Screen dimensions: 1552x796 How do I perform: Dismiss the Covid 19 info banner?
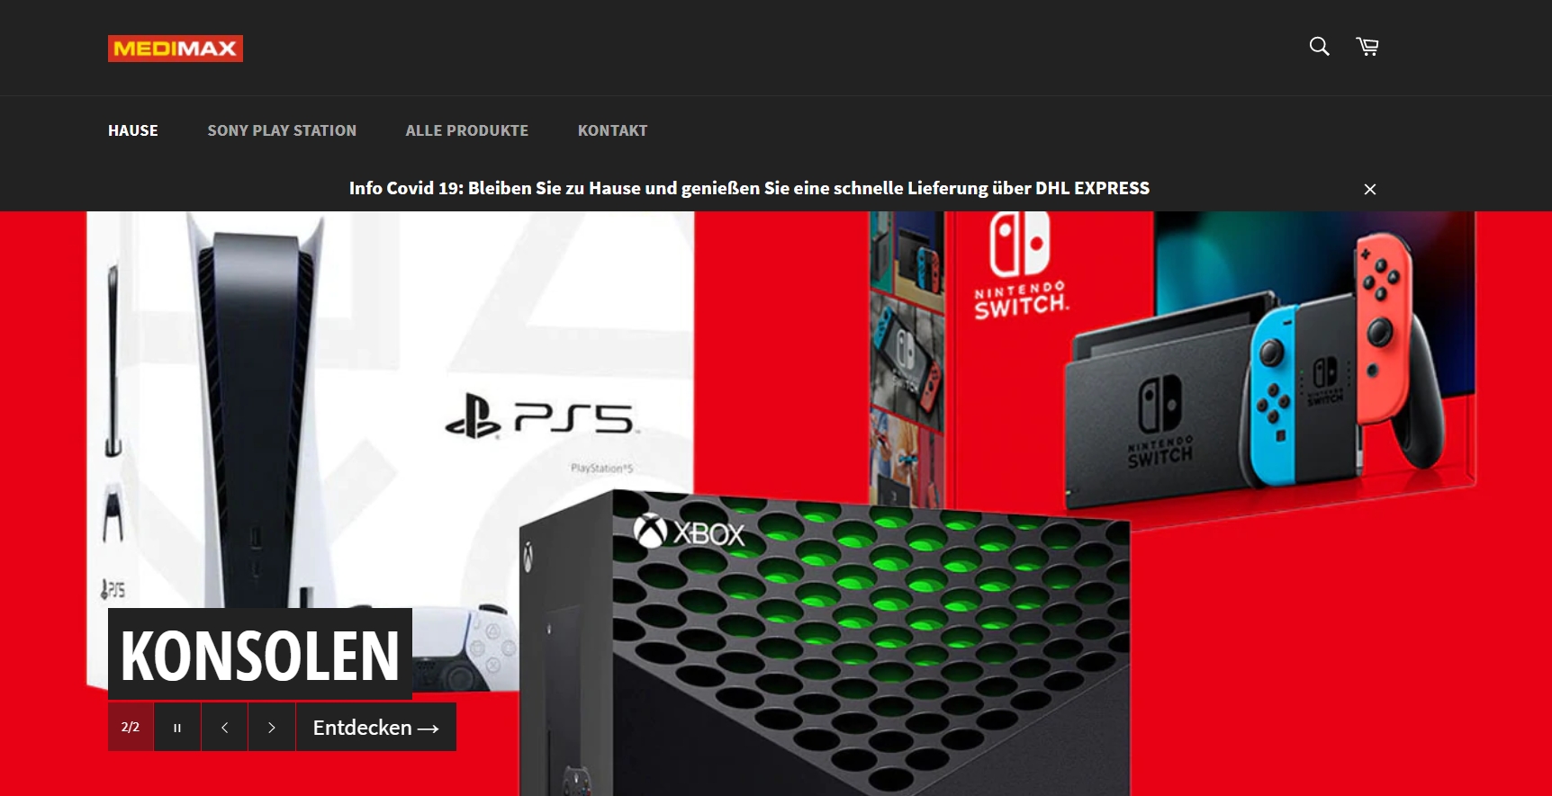pyautogui.click(x=1370, y=189)
